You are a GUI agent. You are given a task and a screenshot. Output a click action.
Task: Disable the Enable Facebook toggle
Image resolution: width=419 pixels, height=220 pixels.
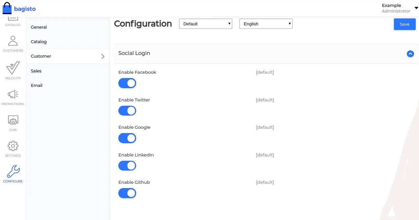pyautogui.click(x=127, y=83)
